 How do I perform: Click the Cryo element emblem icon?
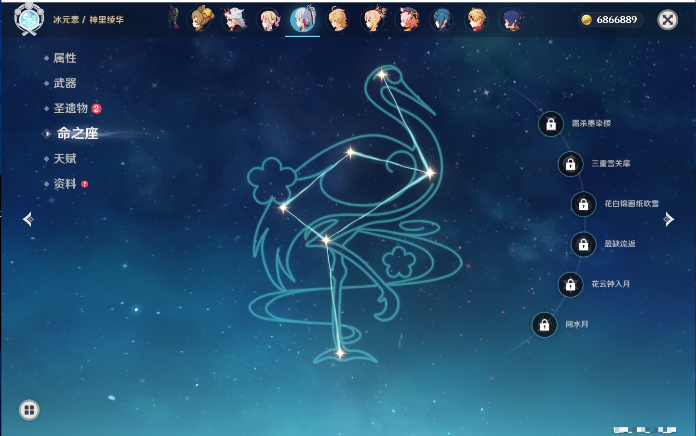29,19
